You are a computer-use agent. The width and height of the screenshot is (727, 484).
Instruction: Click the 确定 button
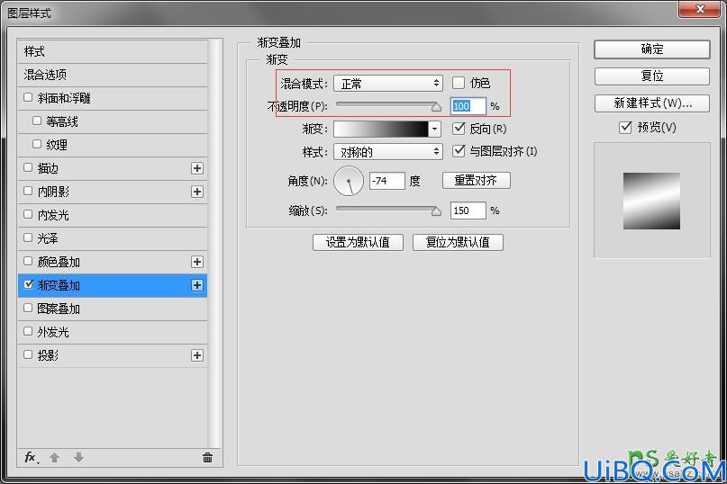[x=652, y=49]
